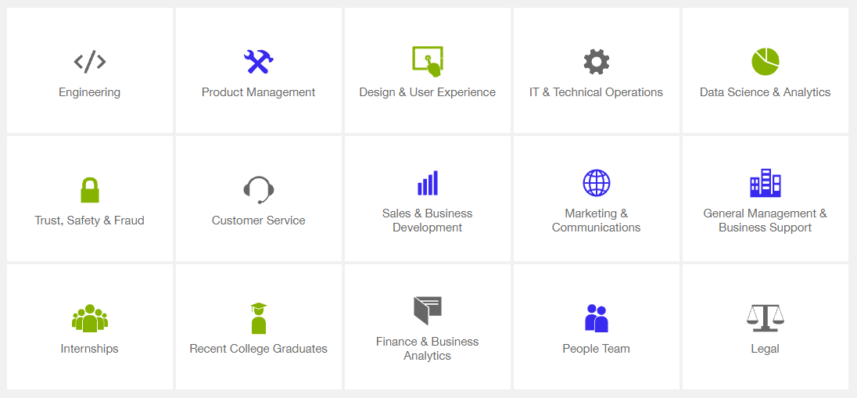Select the Customer Service headset icon
The image size is (857, 398).
click(x=259, y=190)
